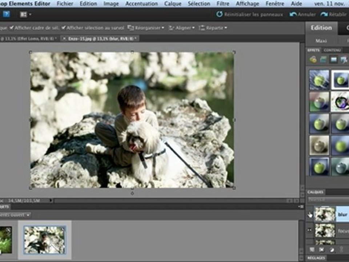Click the project bin panel options icon
This screenshot has width=349, height=262.
coord(301,207)
